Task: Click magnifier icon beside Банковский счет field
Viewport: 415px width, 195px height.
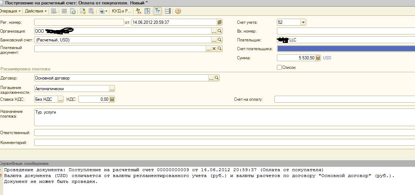Action: click(220, 40)
